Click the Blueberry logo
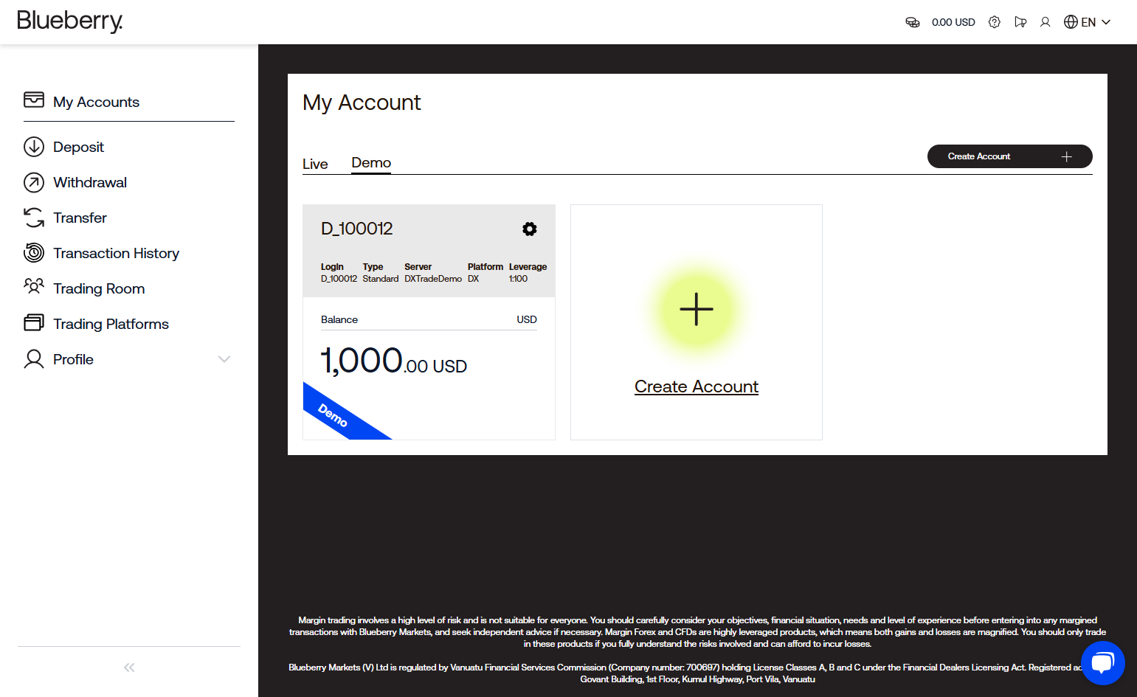This screenshot has width=1137, height=697. click(x=69, y=21)
